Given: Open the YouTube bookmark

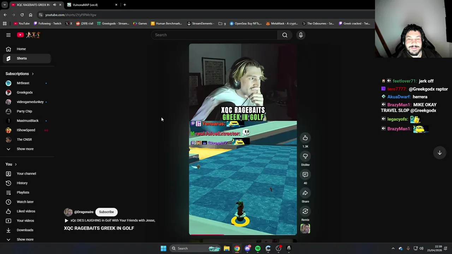Looking at the screenshot, I should [x=22, y=24].
